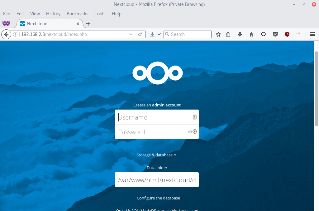Focus the Password input field
This screenshot has width=319, height=211.
coord(157,132)
